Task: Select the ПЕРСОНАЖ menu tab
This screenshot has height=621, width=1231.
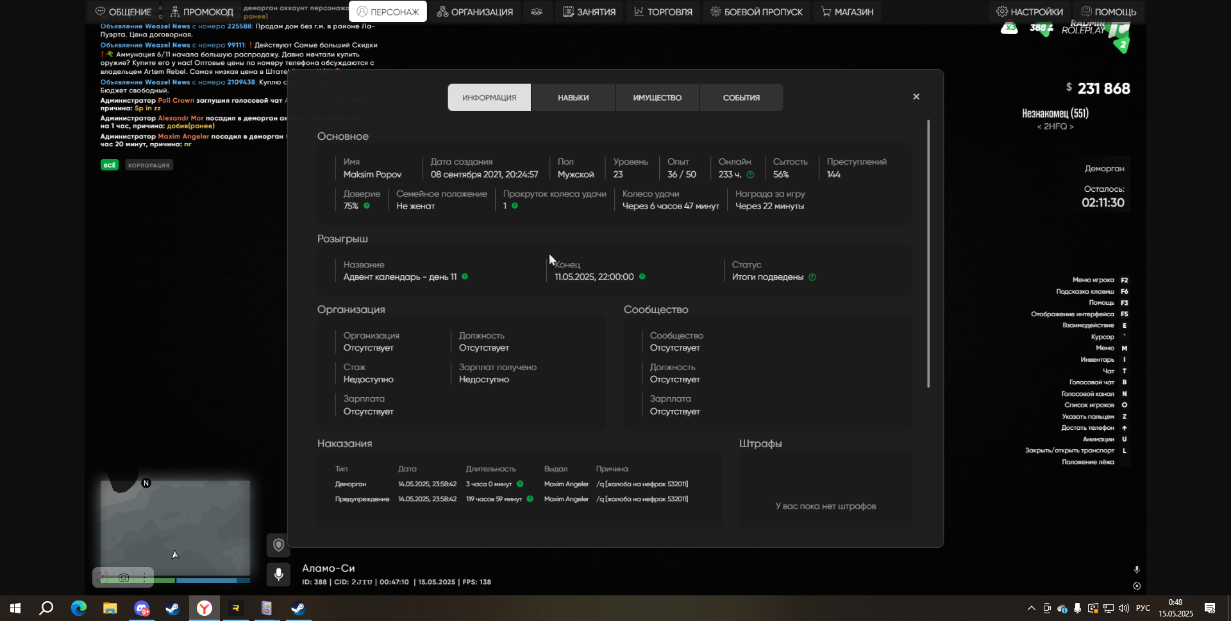Action: (x=388, y=12)
